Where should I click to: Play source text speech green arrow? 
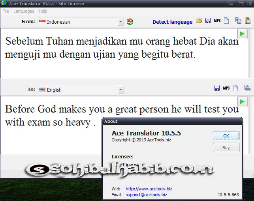(242, 34)
